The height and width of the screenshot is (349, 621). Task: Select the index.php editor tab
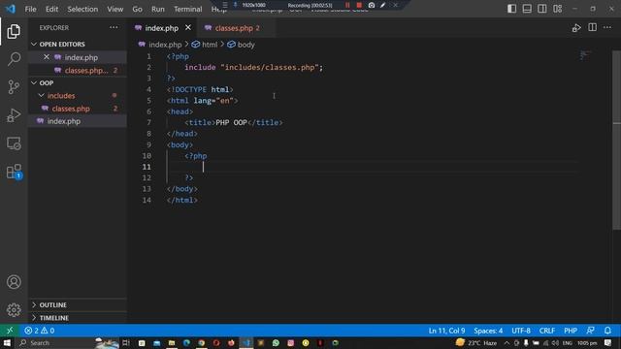(162, 28)
